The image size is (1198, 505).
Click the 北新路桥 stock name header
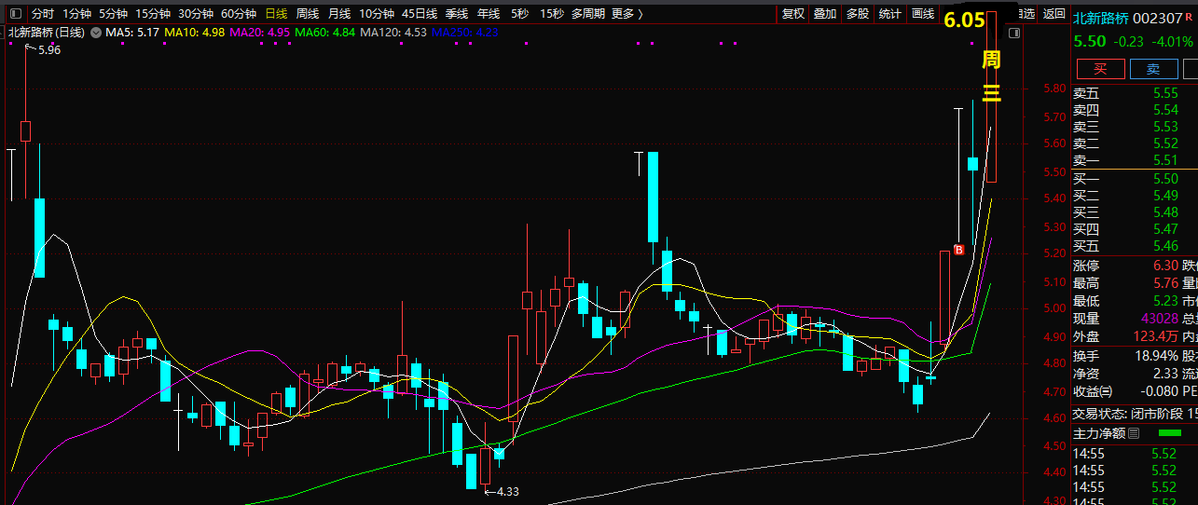coord(1100,19)
